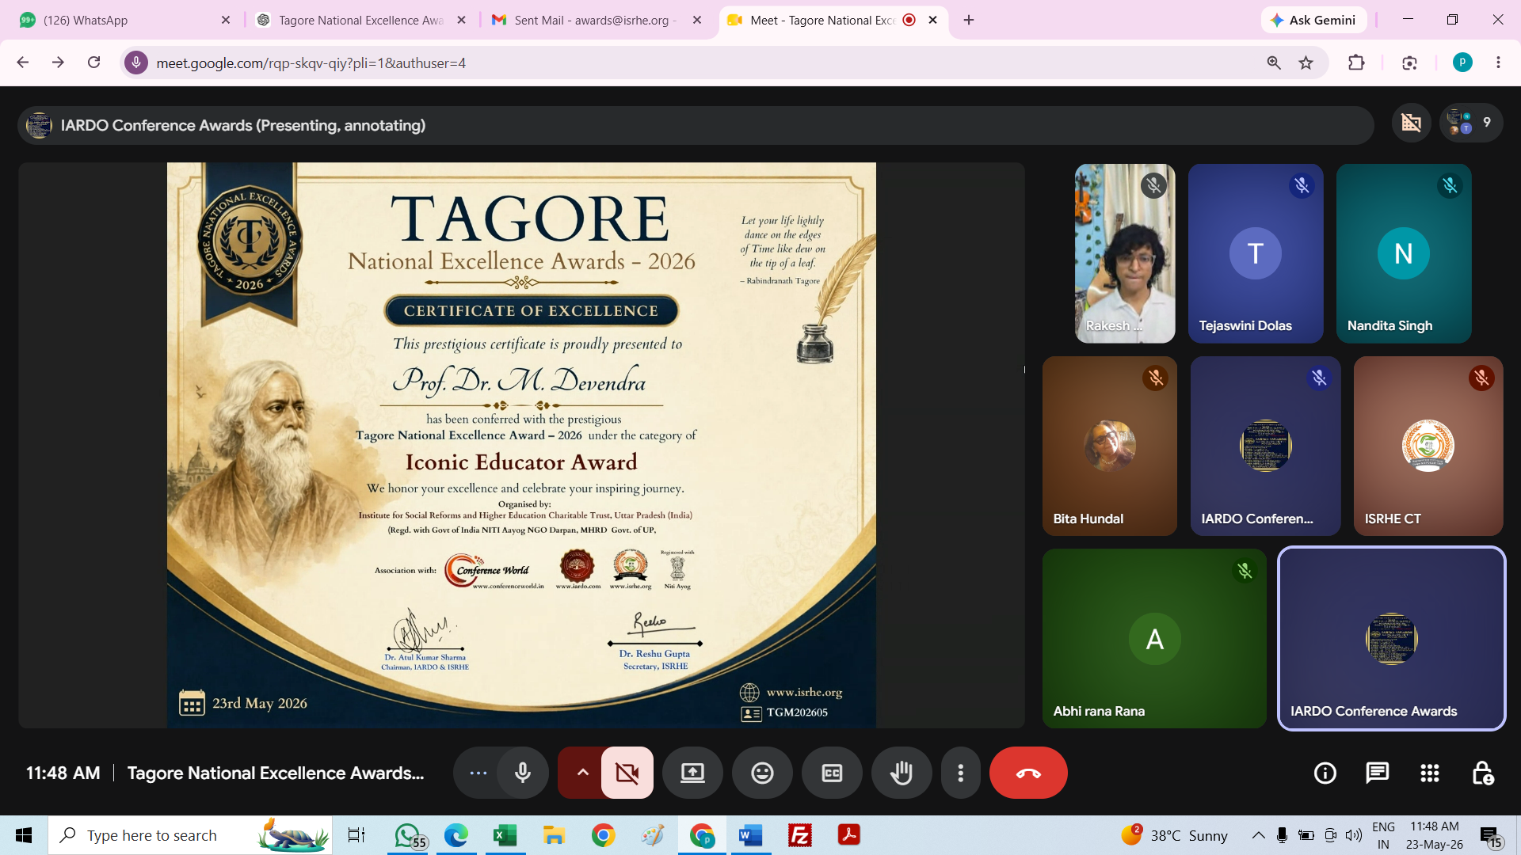Open File Explorer from taskbar

tap(554, 835)
